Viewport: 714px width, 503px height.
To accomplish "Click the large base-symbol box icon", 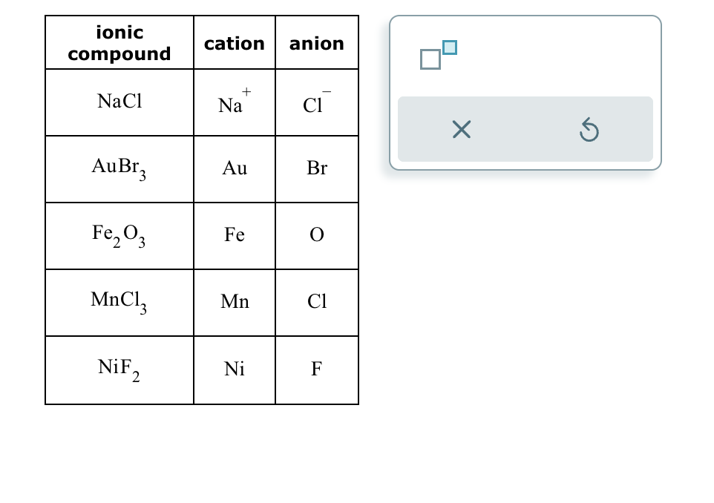I will tap(430, 59).
